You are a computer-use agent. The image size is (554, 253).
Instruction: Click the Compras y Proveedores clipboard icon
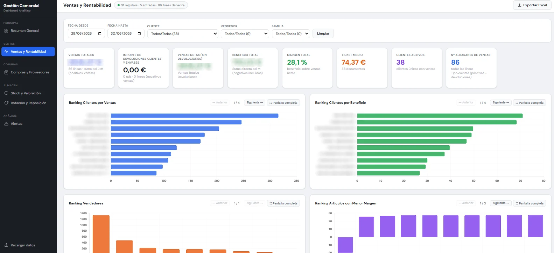pos(6,72)
